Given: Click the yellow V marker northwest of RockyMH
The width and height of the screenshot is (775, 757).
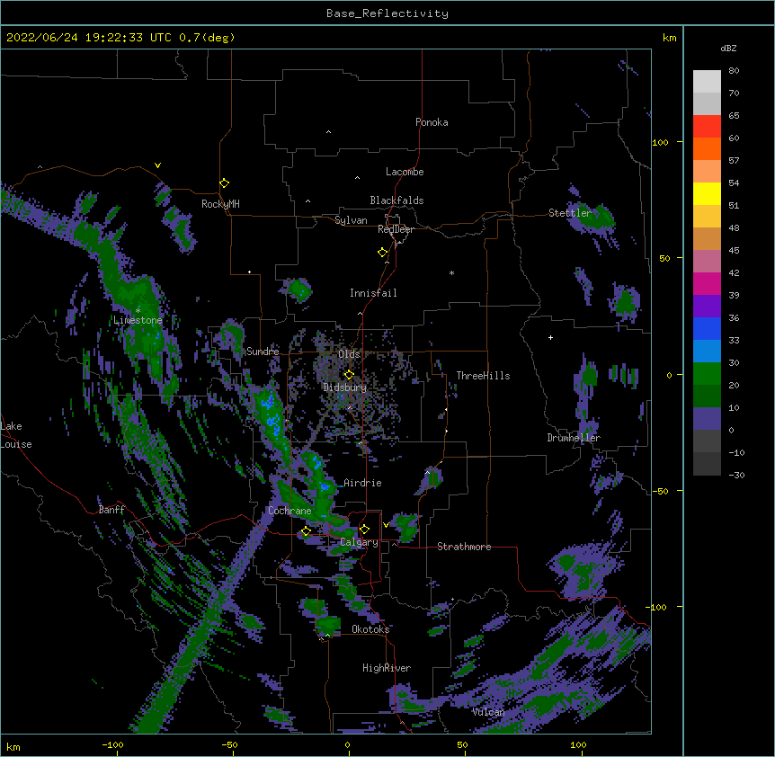Looking at the screenshot, I should pyautogui.click(x=157, y=165).
